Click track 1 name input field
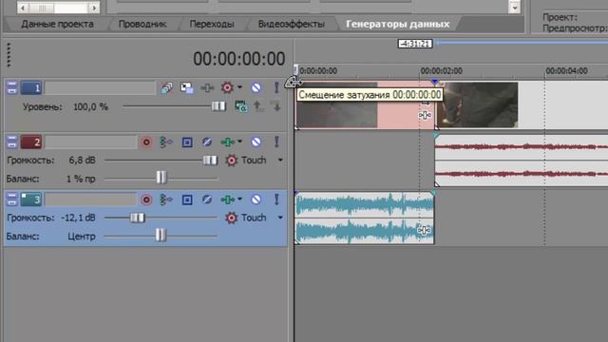Screen dimensions: 608x342 coord(100,88)
